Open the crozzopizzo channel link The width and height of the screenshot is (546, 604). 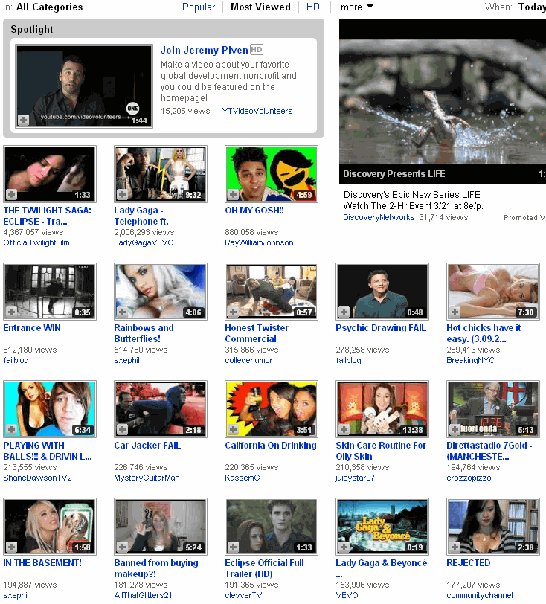point(469,478)
